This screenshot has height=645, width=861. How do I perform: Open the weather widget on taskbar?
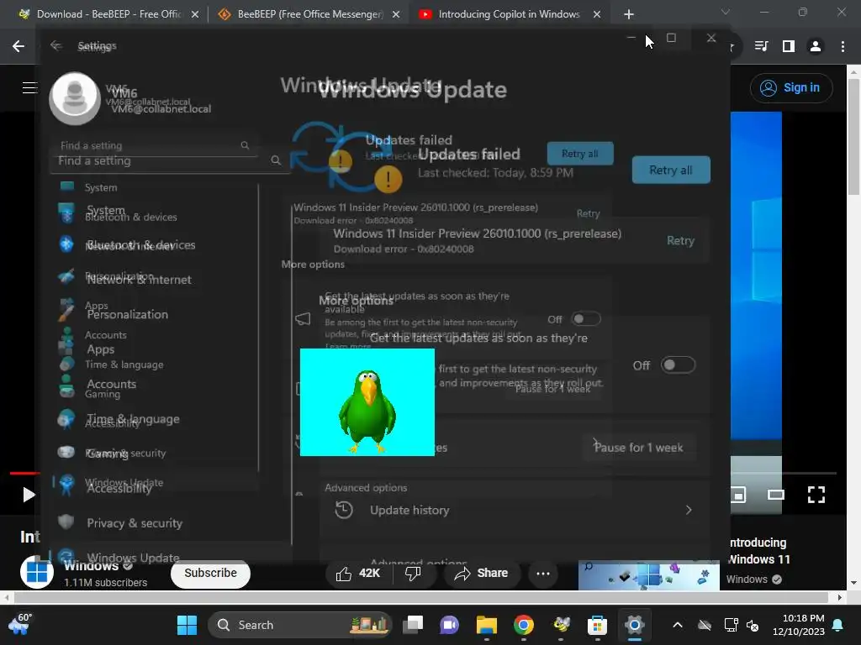pyautogui.click(x=20, y=625)
